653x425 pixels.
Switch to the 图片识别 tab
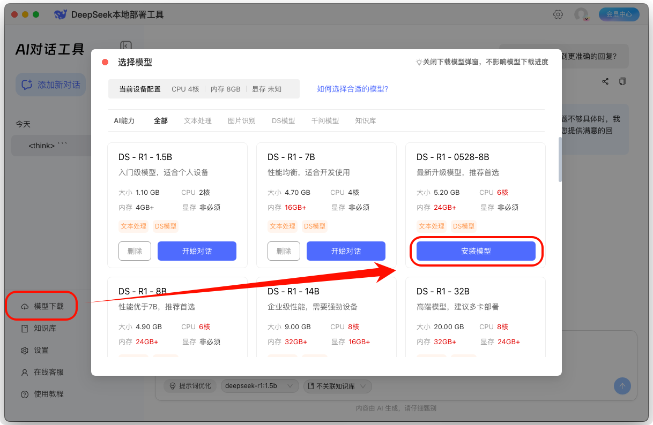coord(242,120)
